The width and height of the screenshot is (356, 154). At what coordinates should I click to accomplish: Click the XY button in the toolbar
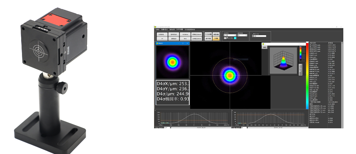tap(162, 39)
